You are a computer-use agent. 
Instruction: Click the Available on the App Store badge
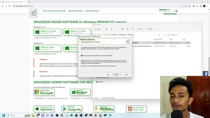click(44, 109)
